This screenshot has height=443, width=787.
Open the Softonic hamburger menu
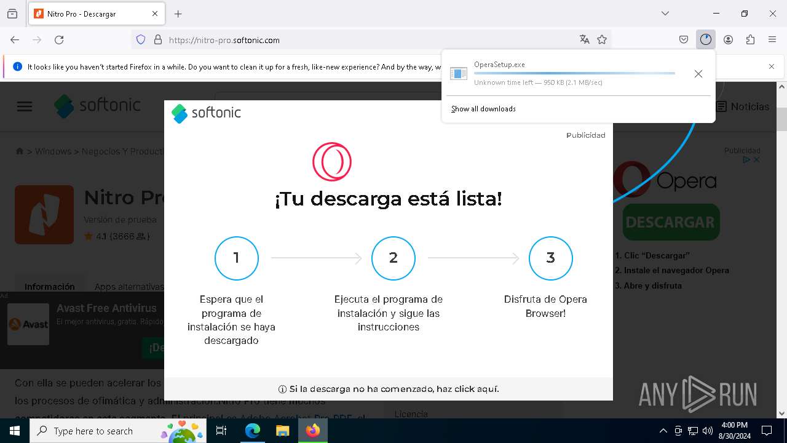coord(25,106)
